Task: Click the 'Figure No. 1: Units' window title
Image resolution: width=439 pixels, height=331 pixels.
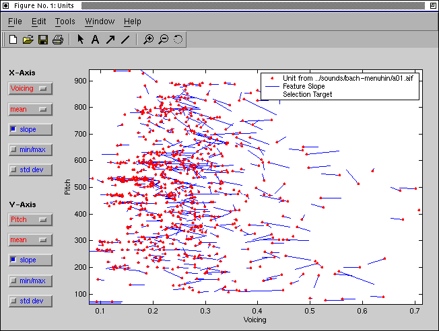Action: tap(44, 5)
